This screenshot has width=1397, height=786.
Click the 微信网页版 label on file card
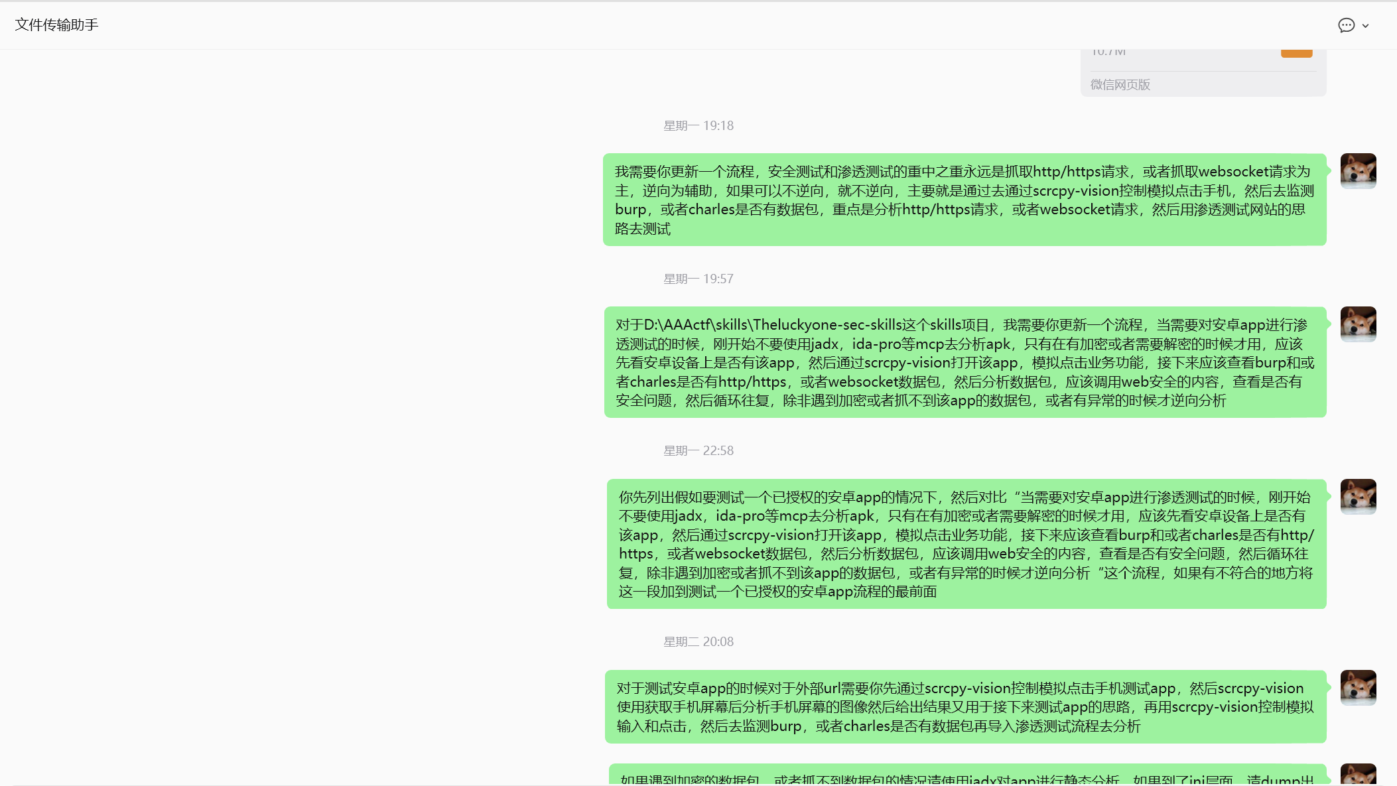point(1120,85)
